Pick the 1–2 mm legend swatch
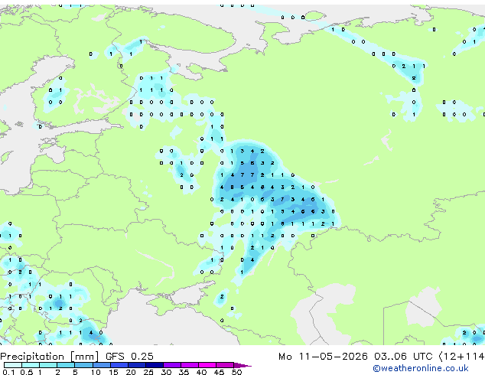Screen dimensions: 485x375 click(x=48, y=365)
